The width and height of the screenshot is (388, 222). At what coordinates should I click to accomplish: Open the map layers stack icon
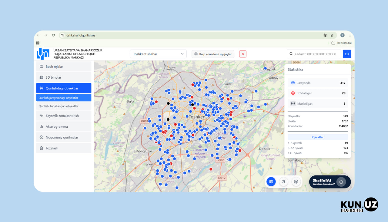tap(296, 182)
